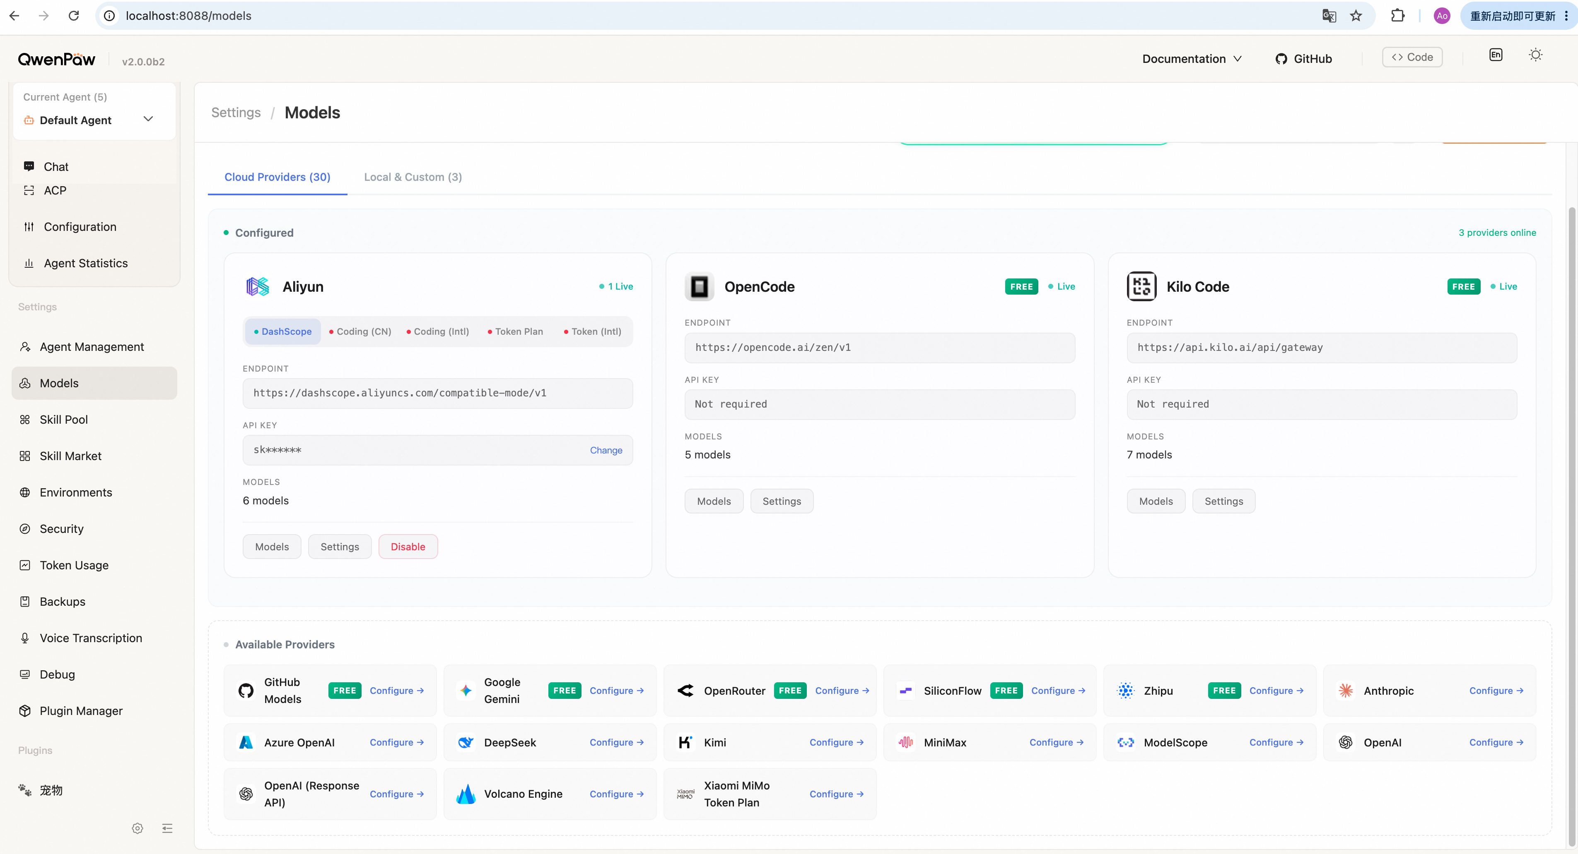Click Change next to the Aliyun API key

pyautogui.click(x=606, y=450)
